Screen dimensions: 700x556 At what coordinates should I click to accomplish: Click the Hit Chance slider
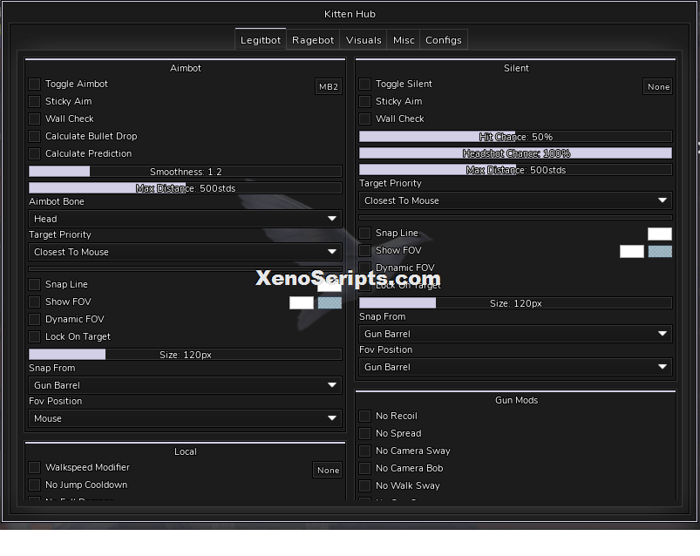[x=515, y=137]
